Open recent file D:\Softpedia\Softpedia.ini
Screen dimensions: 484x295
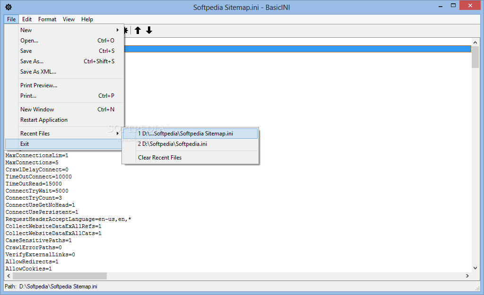coord(190,144)
